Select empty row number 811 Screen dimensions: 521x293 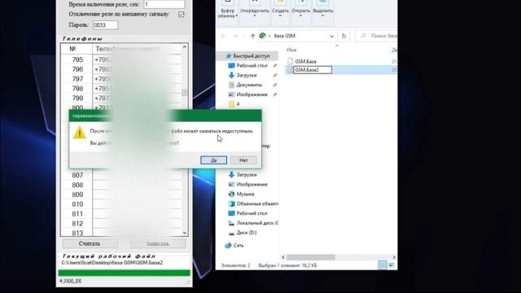[121, 213]
